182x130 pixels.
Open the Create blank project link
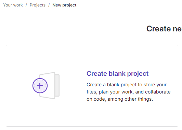[117, 74]
